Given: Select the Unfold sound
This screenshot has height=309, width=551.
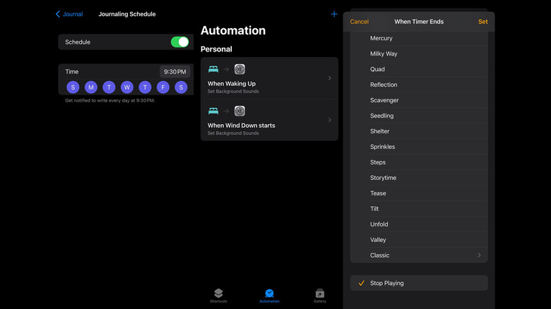Looking at the screenshot, I should (x=419, y=224).
